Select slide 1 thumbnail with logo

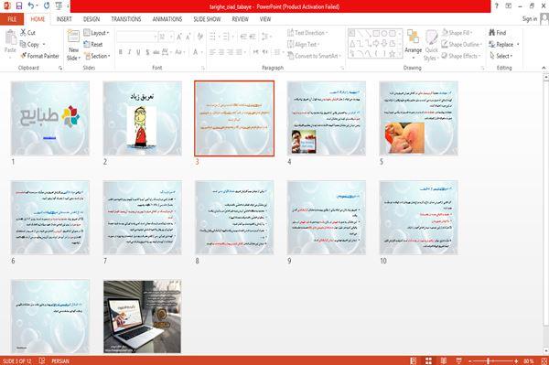[50, 118]
